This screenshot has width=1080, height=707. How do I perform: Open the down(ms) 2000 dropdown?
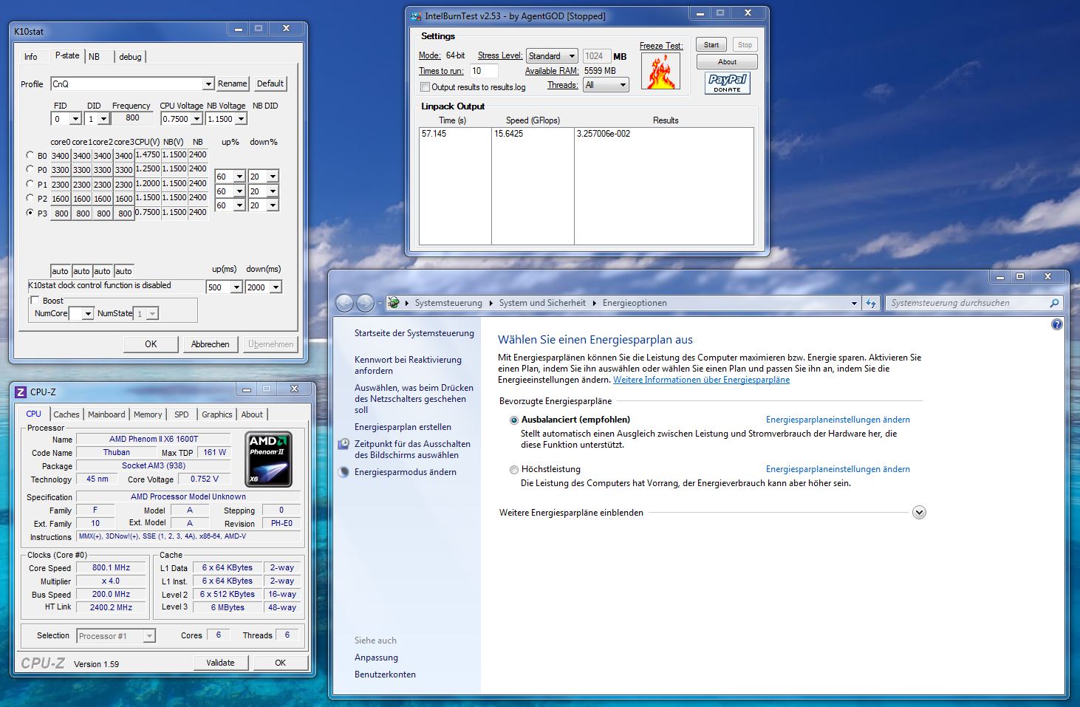point(276,287)
